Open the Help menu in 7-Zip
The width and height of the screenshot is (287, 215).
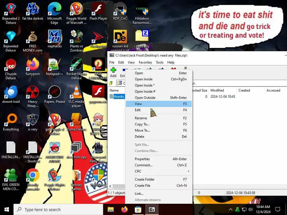171,62
